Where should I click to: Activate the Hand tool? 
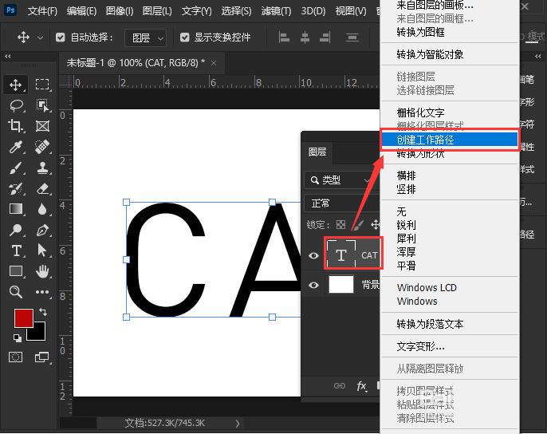click(x=42, y=271)
